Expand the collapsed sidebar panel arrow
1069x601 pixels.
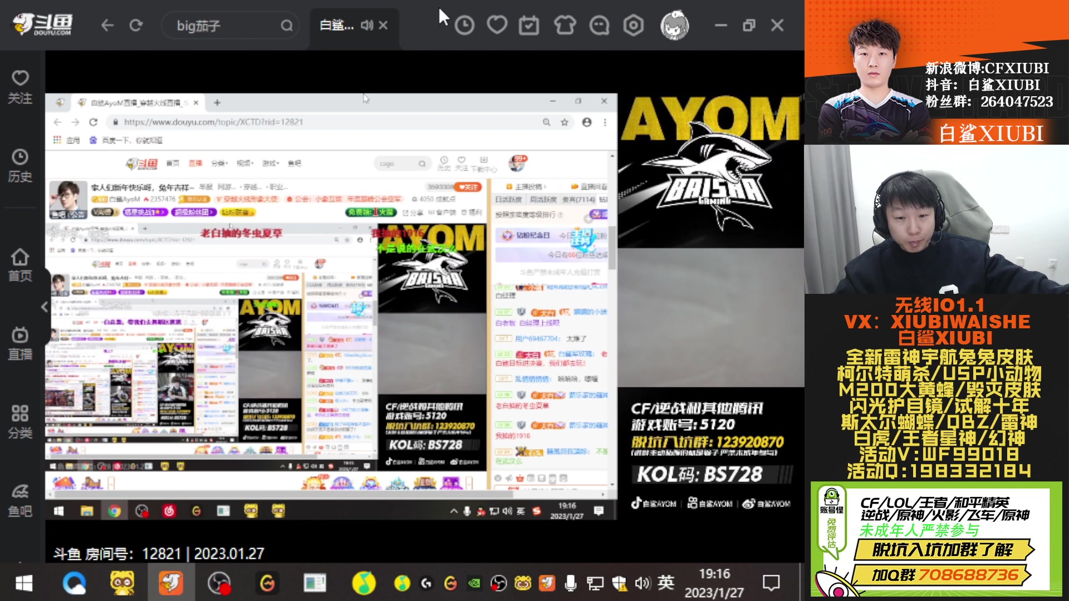(45, 307)
